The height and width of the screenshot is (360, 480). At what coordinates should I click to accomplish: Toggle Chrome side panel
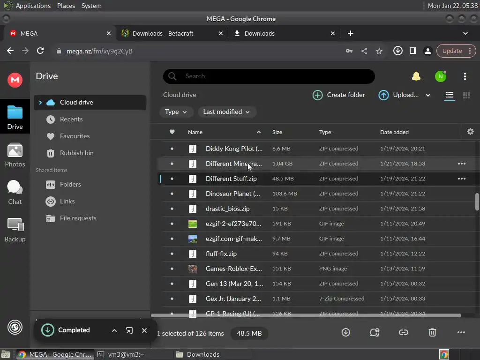(x=412, y=51)
